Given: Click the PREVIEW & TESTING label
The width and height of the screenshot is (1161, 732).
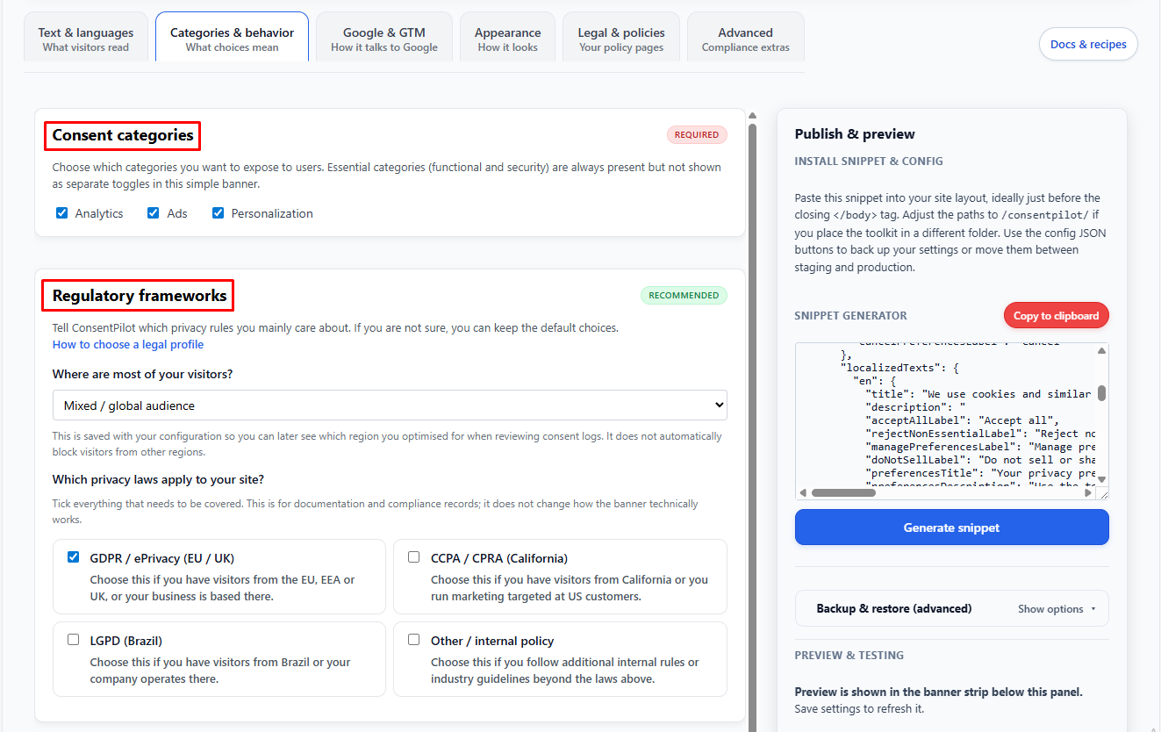Looking at the screenshot, I should point(849,656).
